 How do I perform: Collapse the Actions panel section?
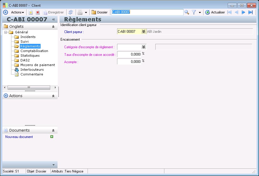[53, 96]
